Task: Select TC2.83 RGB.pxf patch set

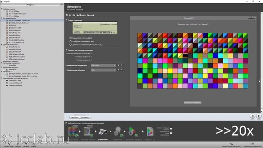Action: point(14,11)
